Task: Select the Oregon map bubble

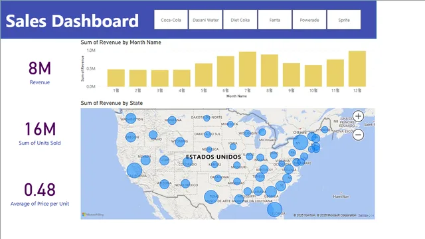Action: 131,137
